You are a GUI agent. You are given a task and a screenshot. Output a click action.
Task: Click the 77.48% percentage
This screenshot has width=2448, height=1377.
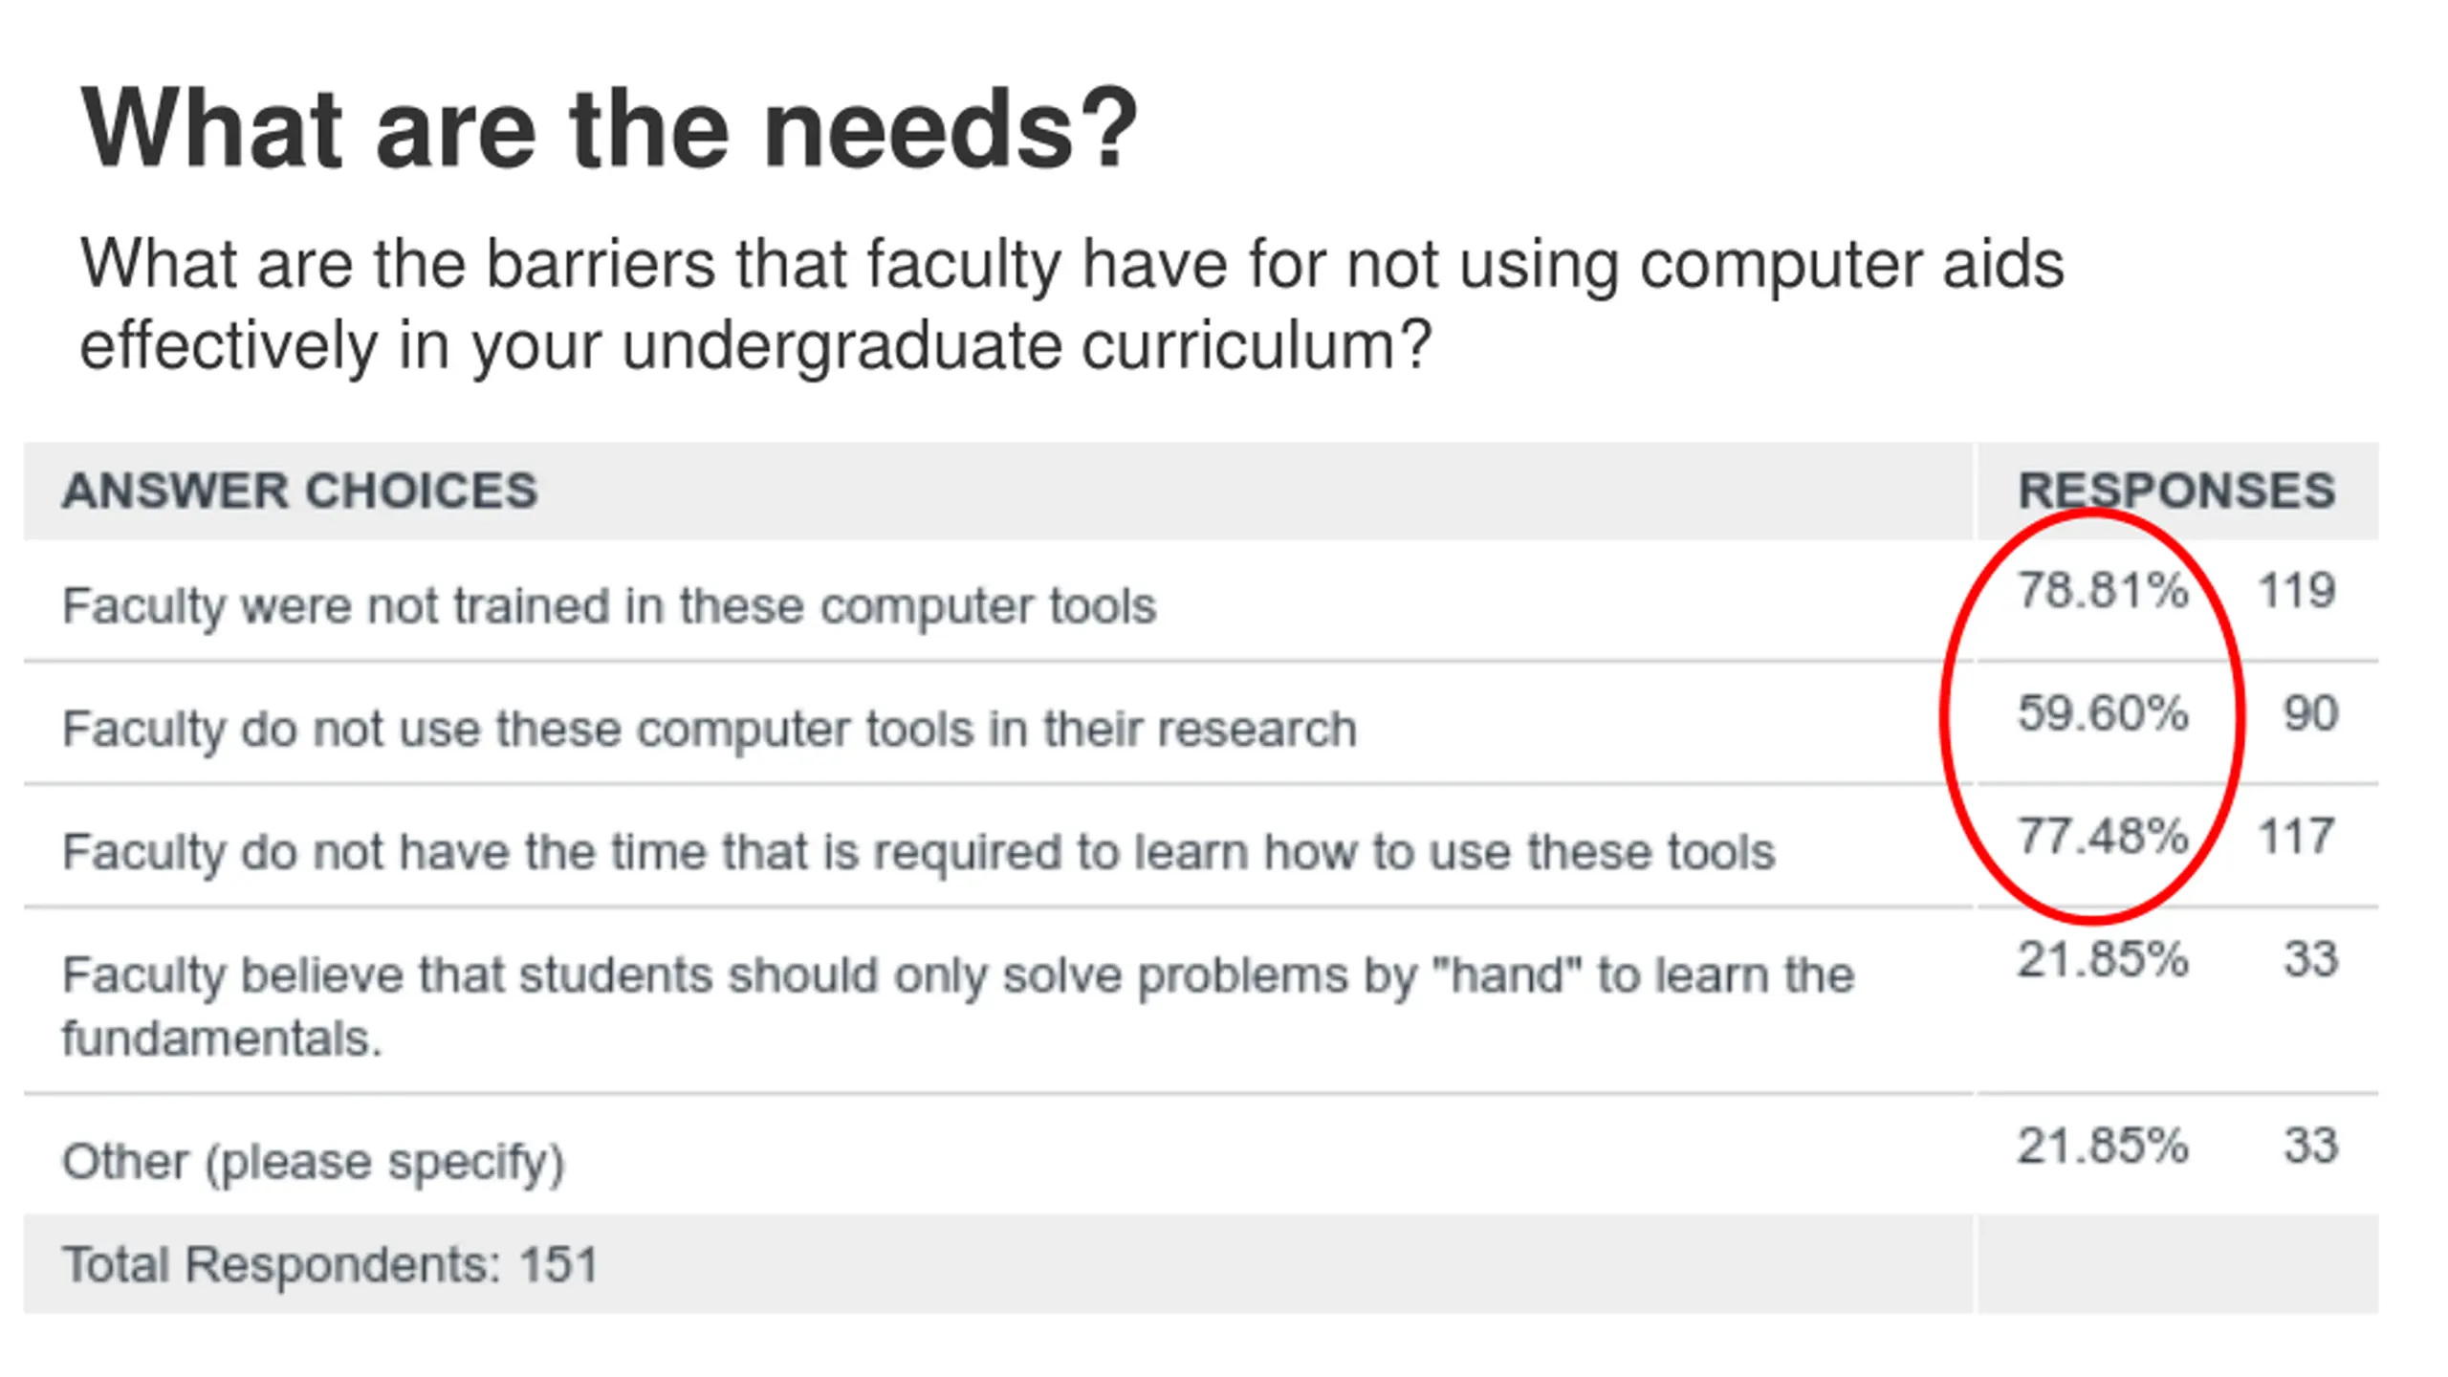click(2103, 836)
